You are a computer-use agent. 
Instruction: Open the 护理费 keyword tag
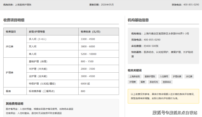coord(133,82)
